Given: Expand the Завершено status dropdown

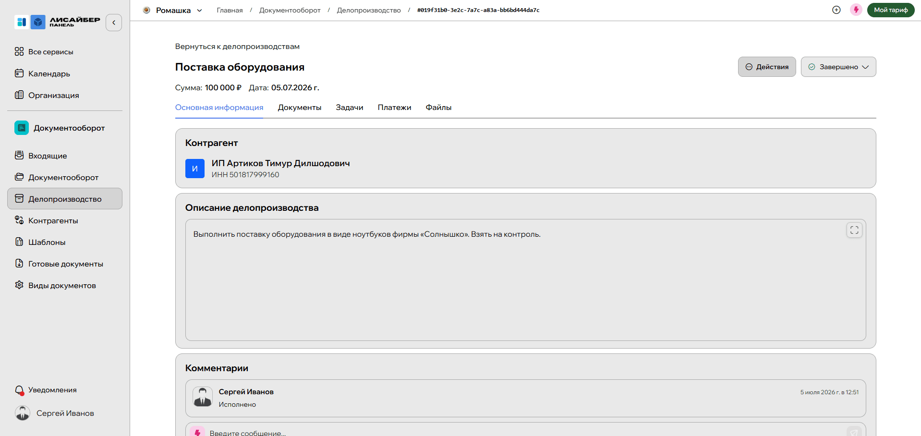Looking at the screenshot, I should (838, 67).
